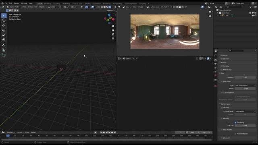Expand the Subdivision panel
This screenshot has width=258, height=145.
coord(225,59)
